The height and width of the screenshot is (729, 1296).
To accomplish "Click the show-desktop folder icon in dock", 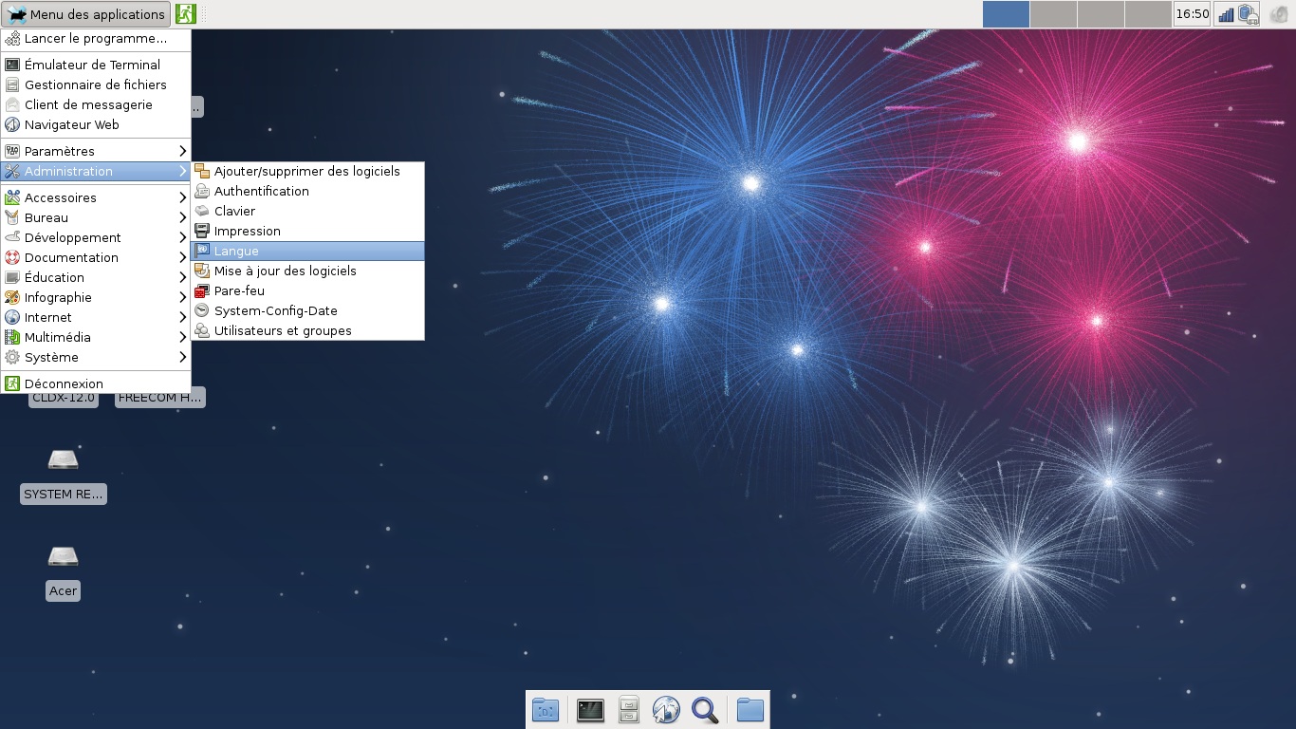I will [546, 709].
